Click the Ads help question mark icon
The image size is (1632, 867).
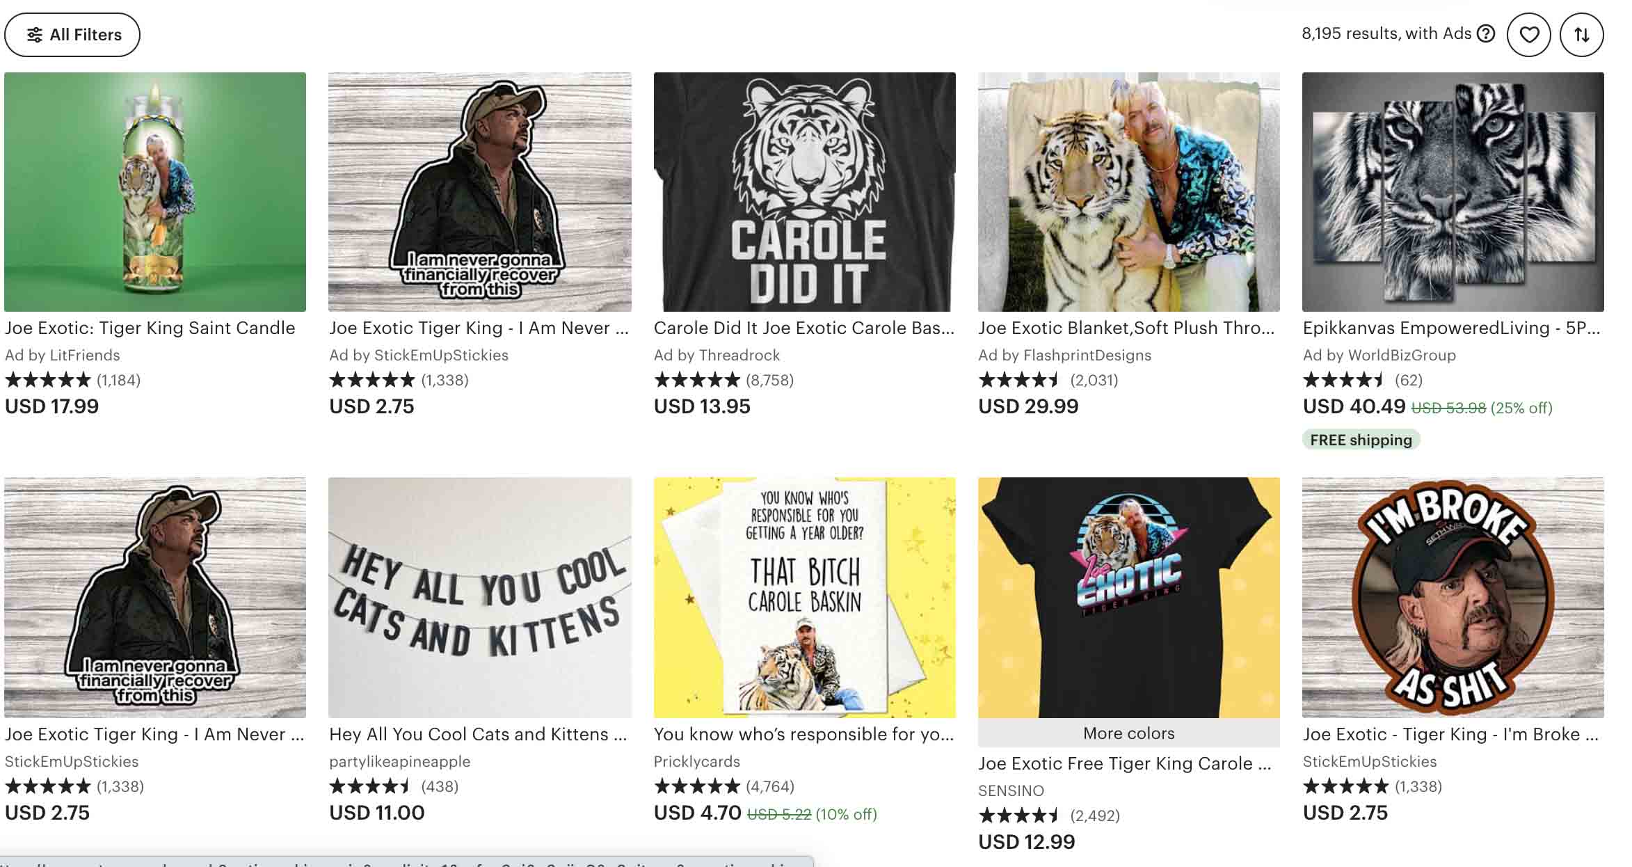click(1485, 33)
